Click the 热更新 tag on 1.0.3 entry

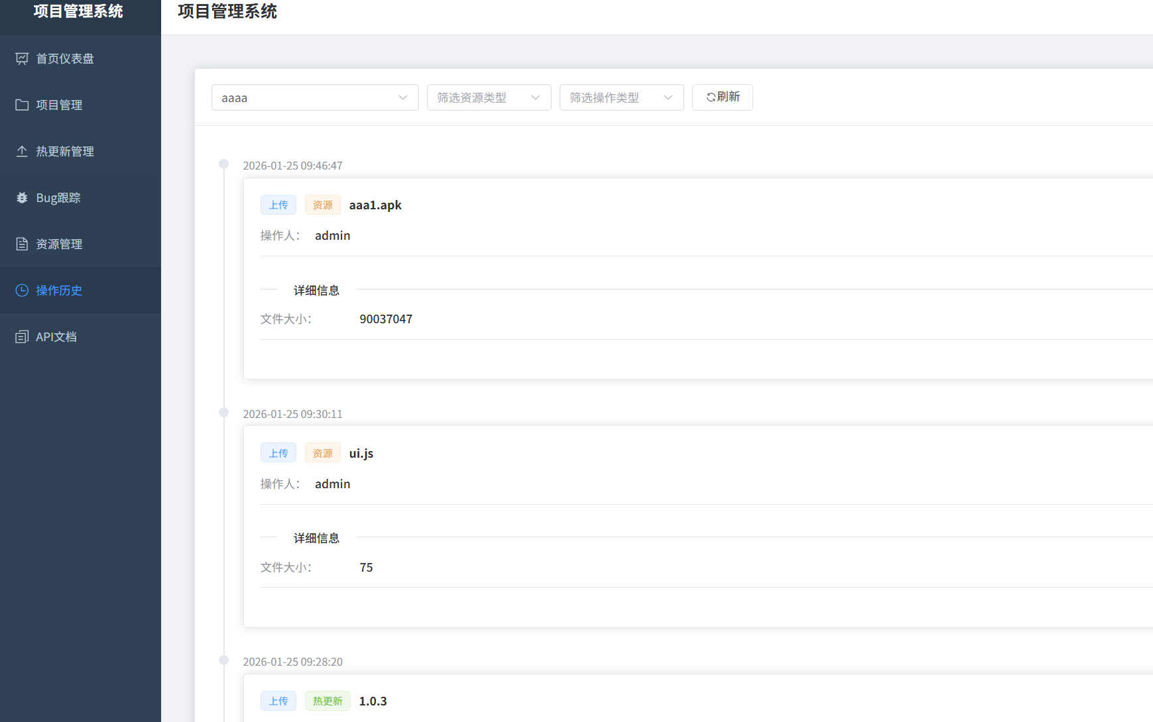click(328, 701)
